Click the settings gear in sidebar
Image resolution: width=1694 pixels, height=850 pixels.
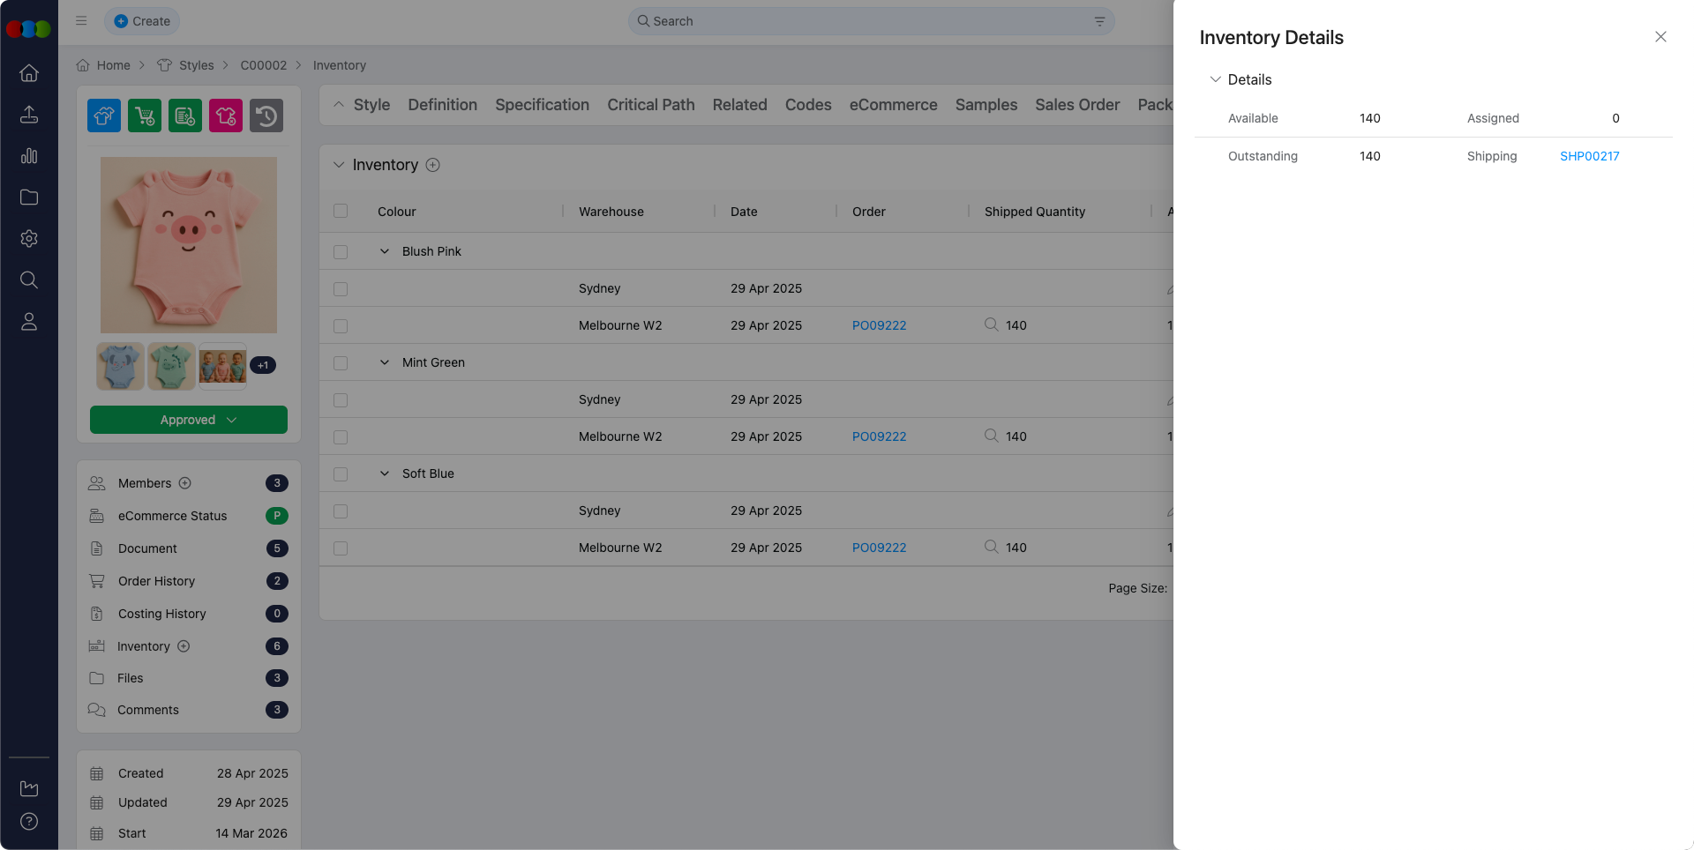[29, 239]
